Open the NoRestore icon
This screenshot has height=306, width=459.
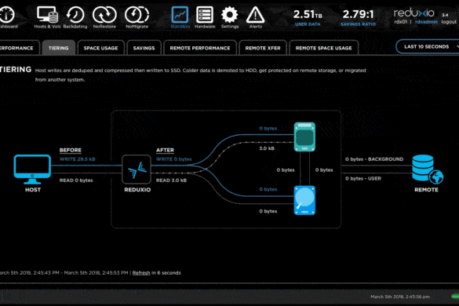[104, 15]
